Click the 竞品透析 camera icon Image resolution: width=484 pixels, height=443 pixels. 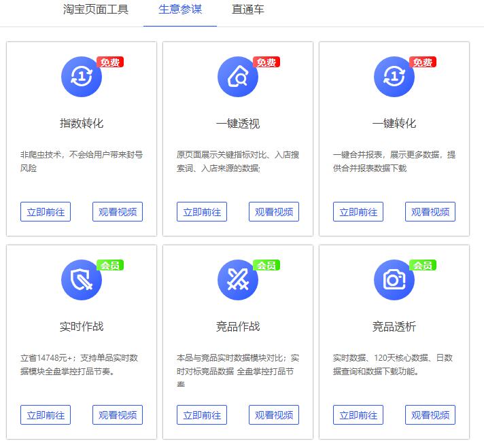(394, 279)
